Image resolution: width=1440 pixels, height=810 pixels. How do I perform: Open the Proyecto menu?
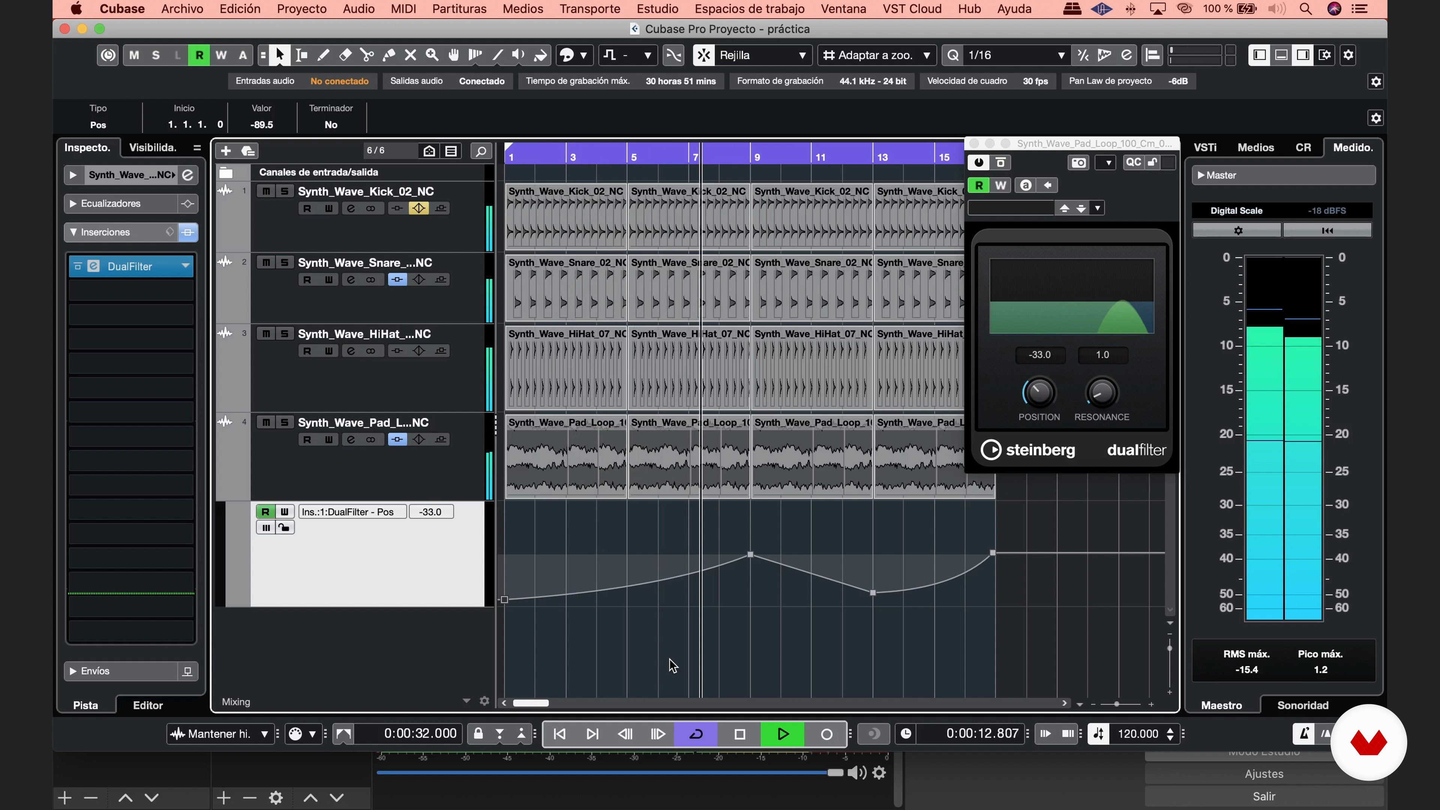(x=301, y=9)
